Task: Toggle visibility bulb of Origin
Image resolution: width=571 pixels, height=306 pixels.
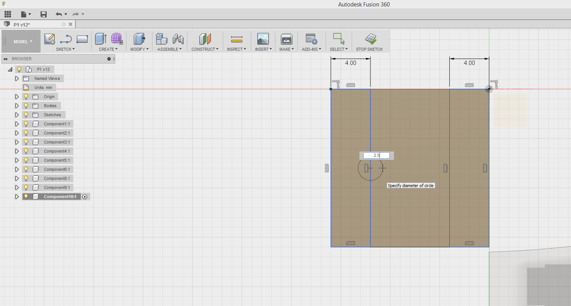Action: click(26, 97)
